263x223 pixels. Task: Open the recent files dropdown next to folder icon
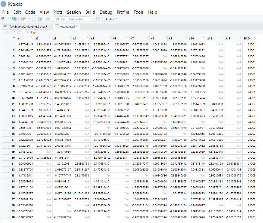[27, 19]
